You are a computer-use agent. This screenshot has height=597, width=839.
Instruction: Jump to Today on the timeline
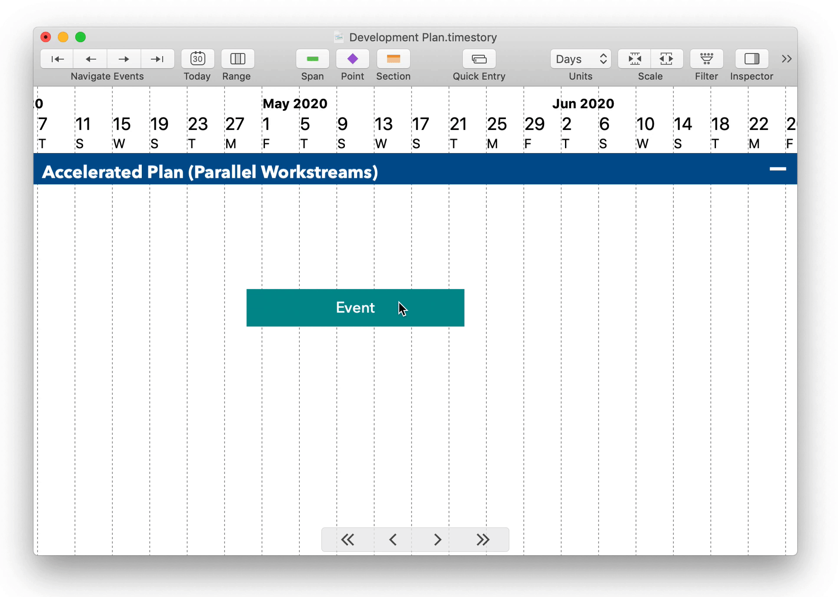click(x=197, y=59)
